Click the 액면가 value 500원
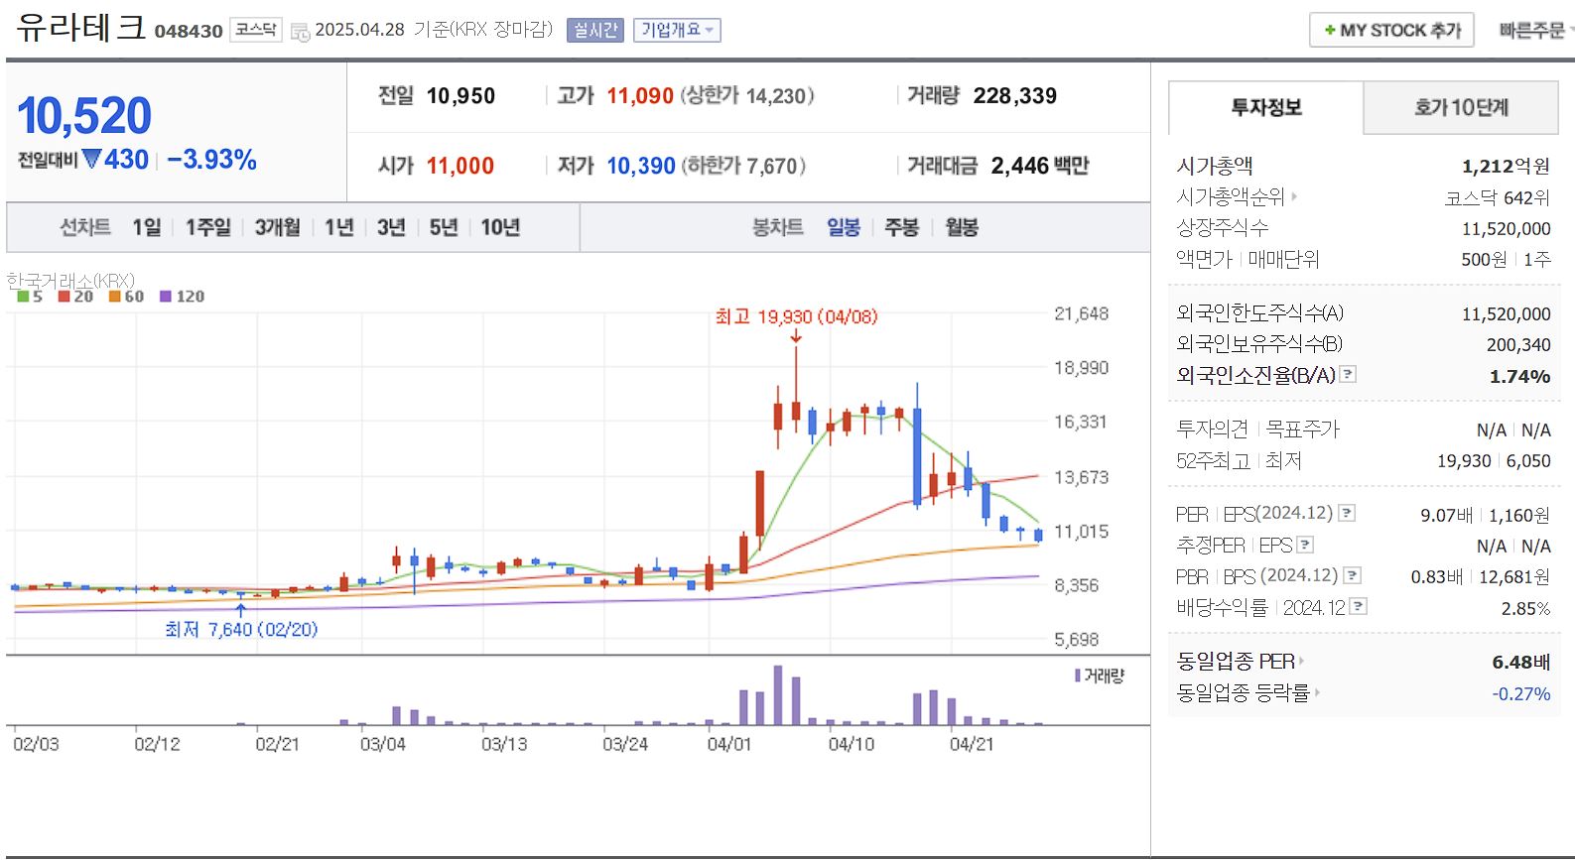Screen dimensions: 1575x860 pyautogui.click(x=1484, y=259)
